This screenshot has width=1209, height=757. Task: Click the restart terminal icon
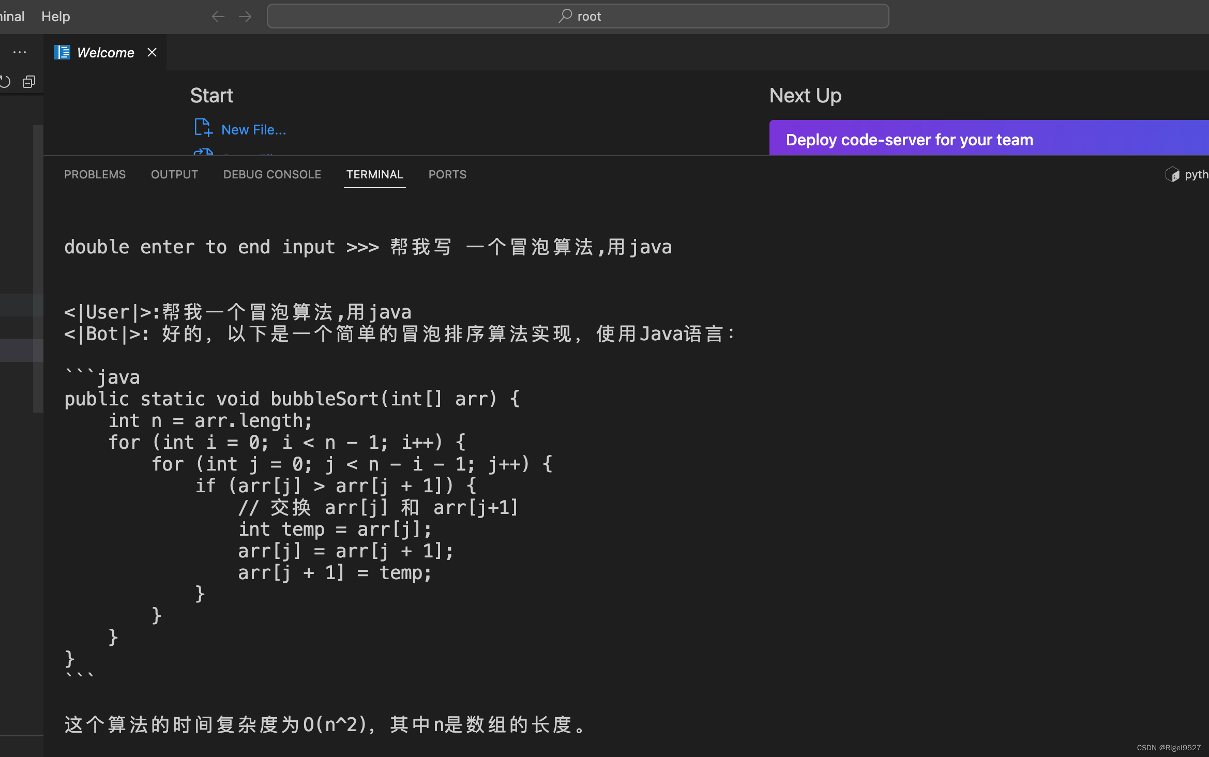point(5,81)
